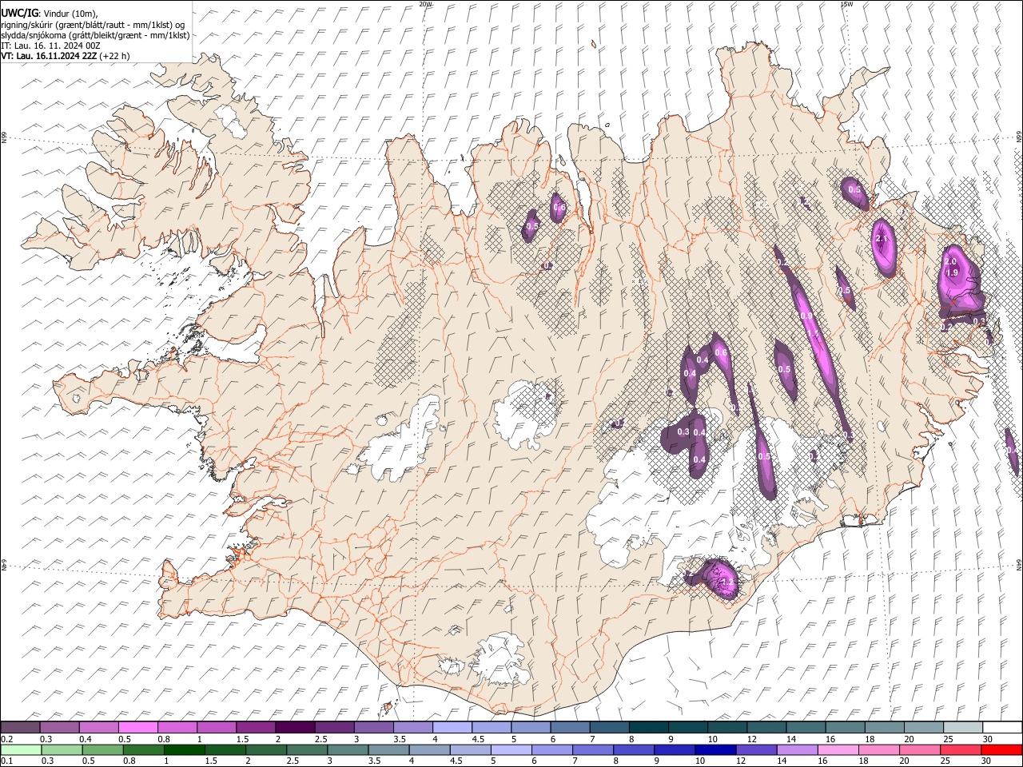The width and height of the screenshot is (1023, 767).
Task: Click the '0.9' value in long purple band
Action: pyautogui.click(x=806, y=316)
